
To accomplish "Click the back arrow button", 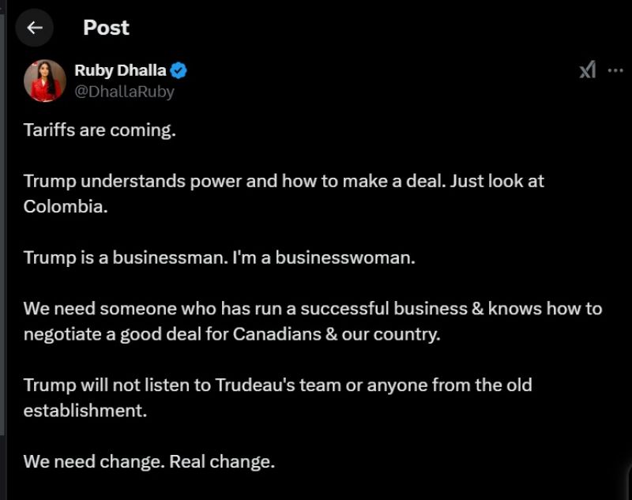I will click(x=34, y=28).
